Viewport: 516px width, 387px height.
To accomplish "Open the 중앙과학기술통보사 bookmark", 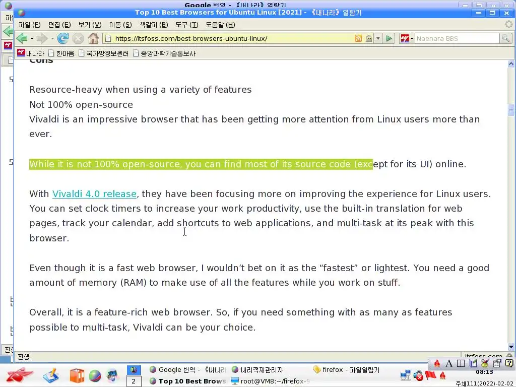I will 164,53.
